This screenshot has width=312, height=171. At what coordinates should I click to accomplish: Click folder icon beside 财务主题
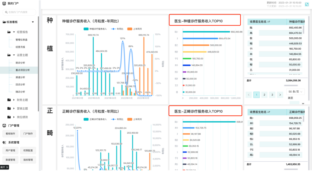[9, 100]
